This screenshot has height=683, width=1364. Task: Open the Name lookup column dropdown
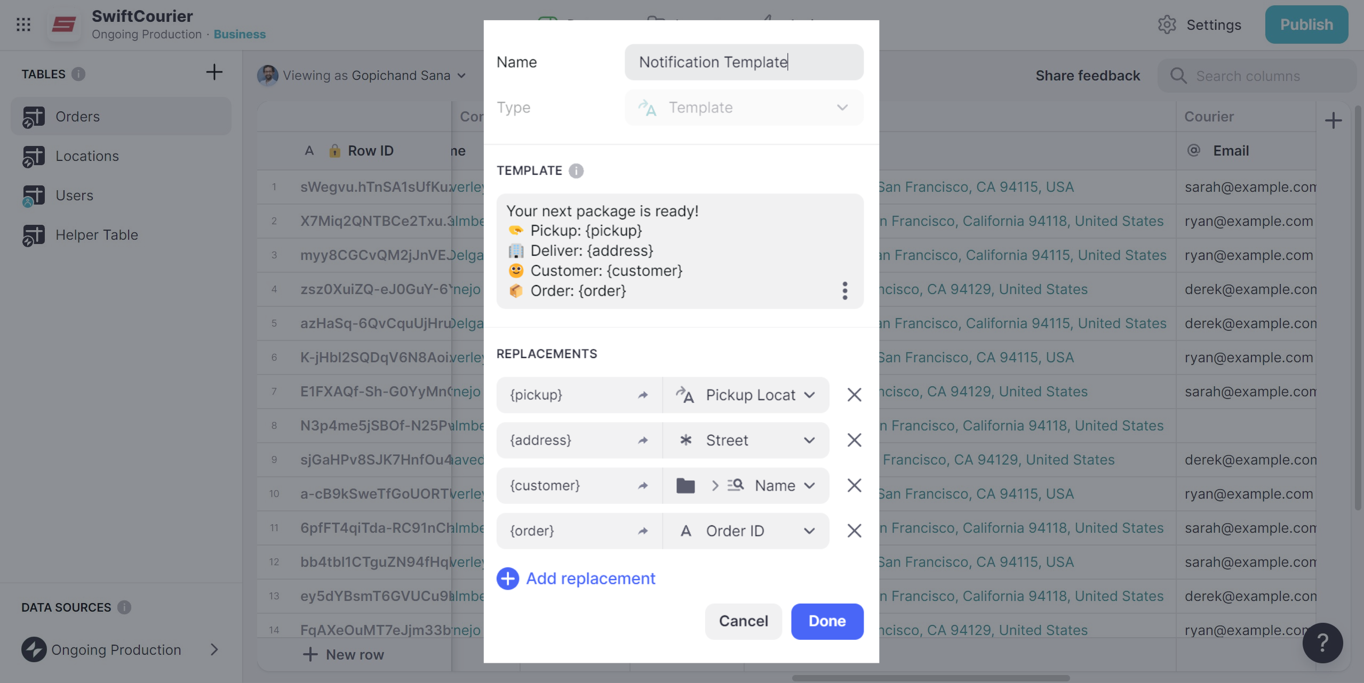tap(746, 485)
